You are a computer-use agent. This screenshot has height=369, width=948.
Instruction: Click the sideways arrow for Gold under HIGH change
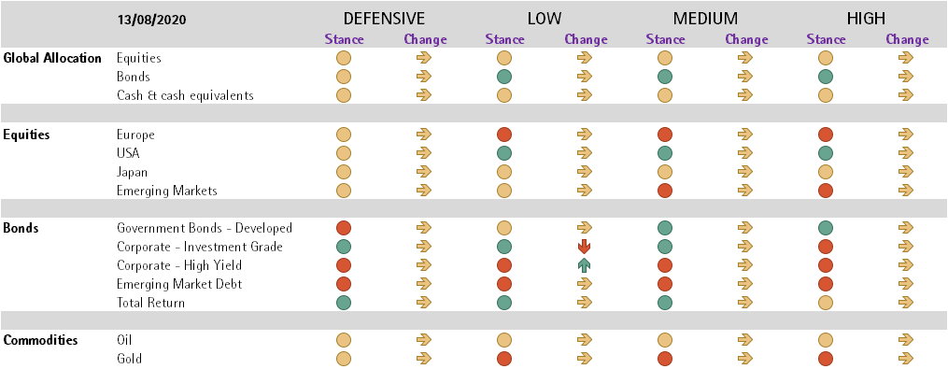tap(905, 359)
